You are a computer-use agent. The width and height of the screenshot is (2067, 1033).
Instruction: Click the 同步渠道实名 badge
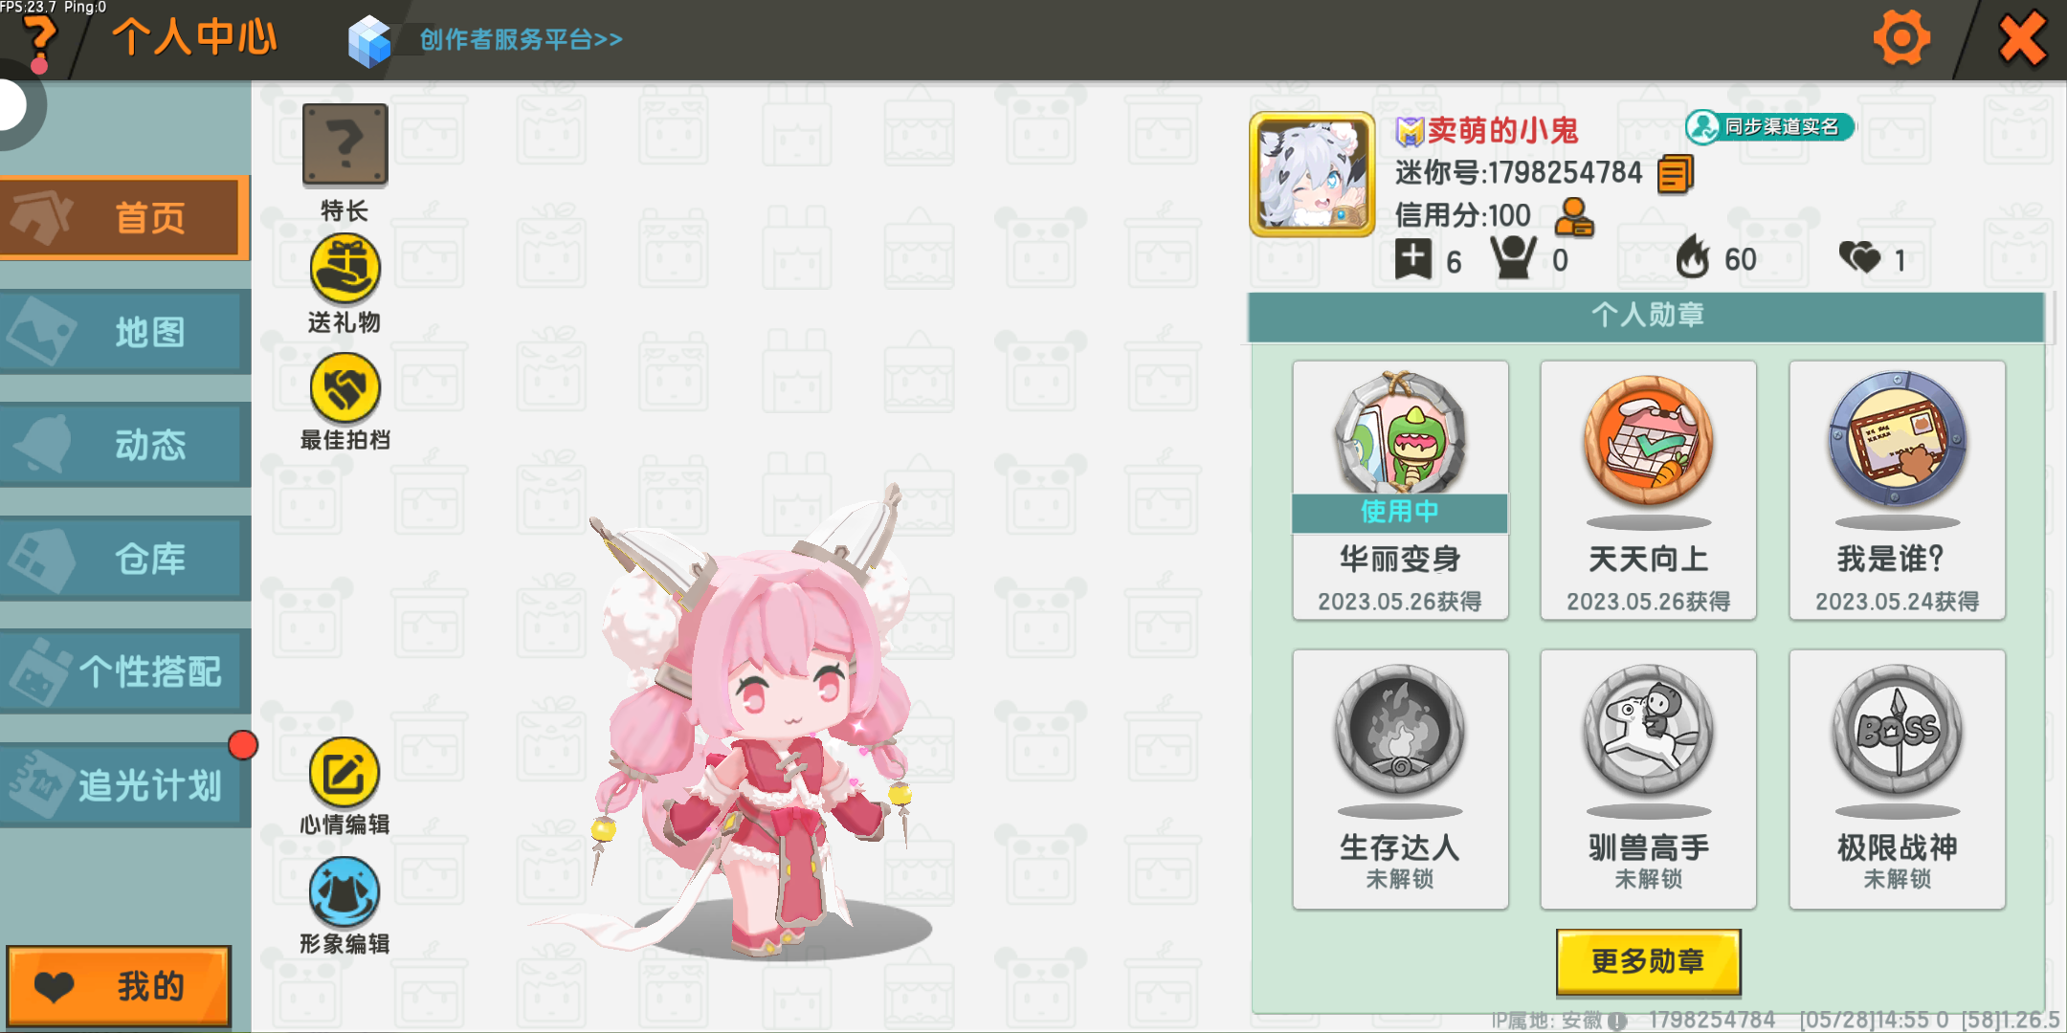1769,126
